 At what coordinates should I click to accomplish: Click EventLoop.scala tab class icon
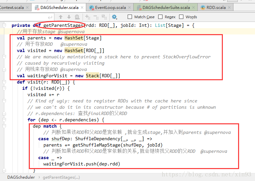point(92,8)
